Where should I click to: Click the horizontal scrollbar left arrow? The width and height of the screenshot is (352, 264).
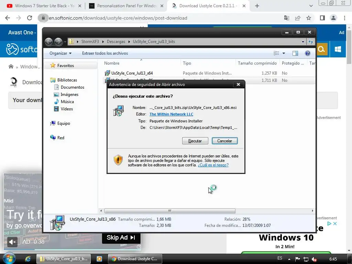point(101,211)
